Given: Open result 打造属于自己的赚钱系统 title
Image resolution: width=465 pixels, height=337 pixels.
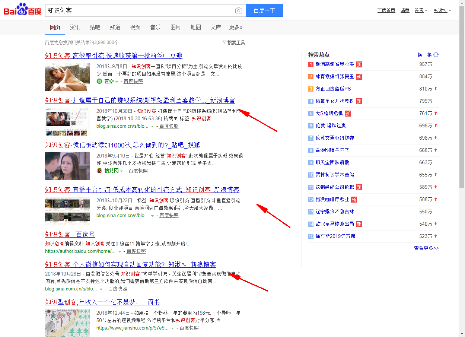Looking at the screenshot, I should pyautogui.click(x=140, y=101).
